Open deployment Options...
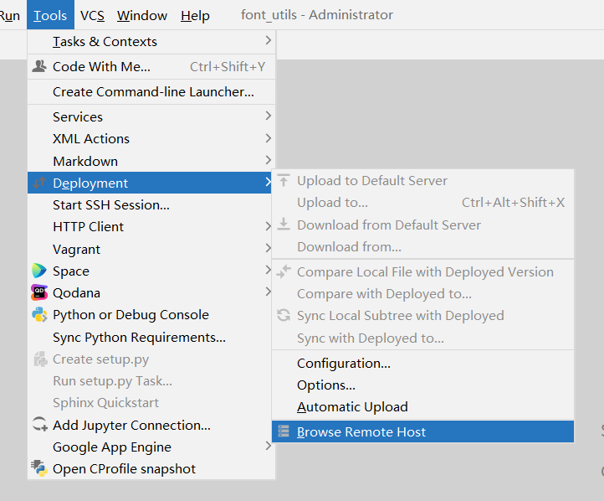Viewport: 604px width, 501px height. pyautogui.click(x=423, y=385)
